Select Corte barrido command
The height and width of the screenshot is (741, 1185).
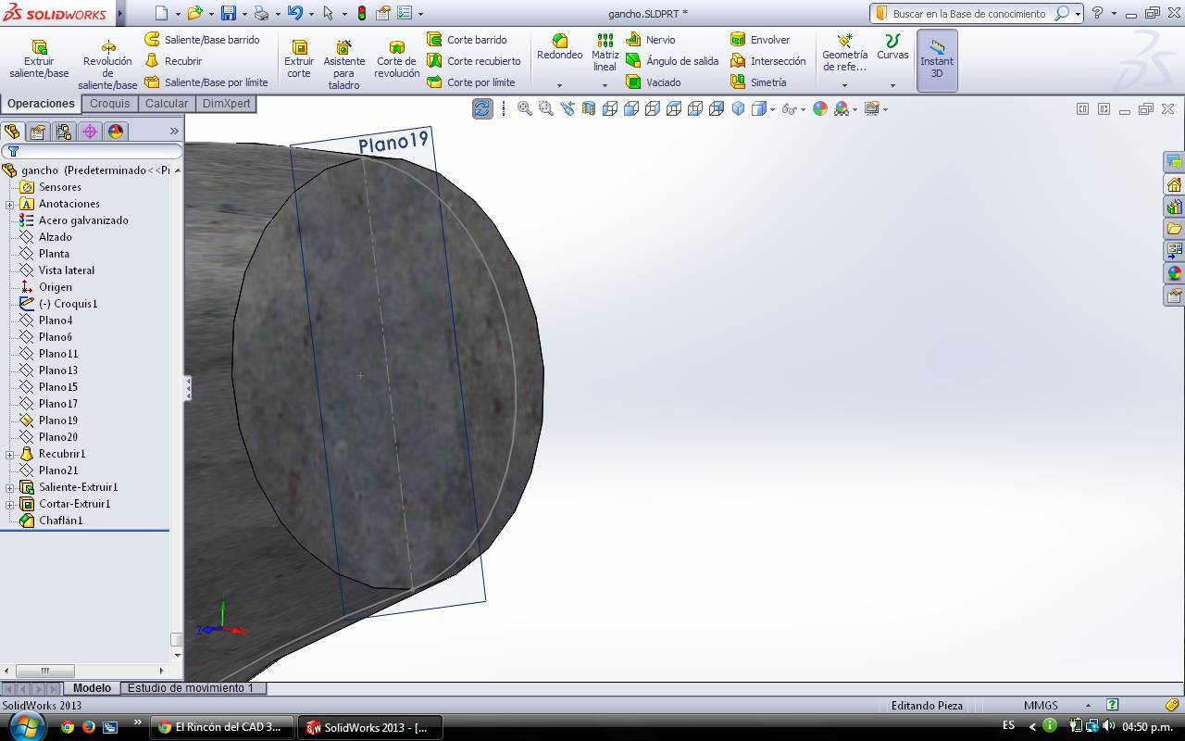(x=467, y=40)
